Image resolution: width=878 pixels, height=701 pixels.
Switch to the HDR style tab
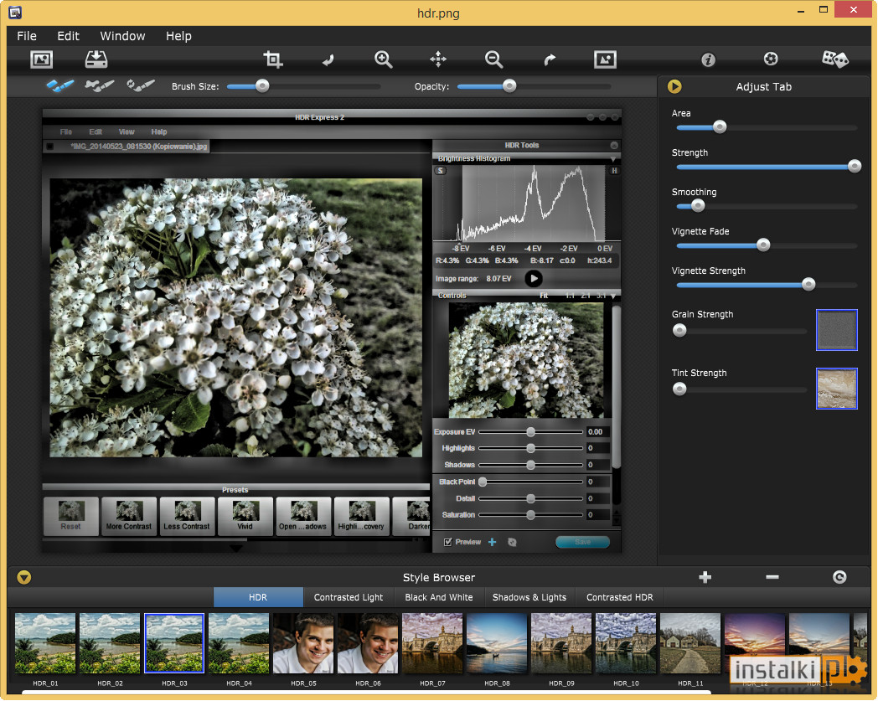click(258, 597)
